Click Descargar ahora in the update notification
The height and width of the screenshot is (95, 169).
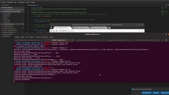pyautogui.click(x=147, y=93)
